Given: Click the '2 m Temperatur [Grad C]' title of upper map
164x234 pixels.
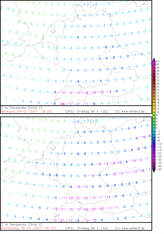Looking at the screenshot, I should click(21, 108).
